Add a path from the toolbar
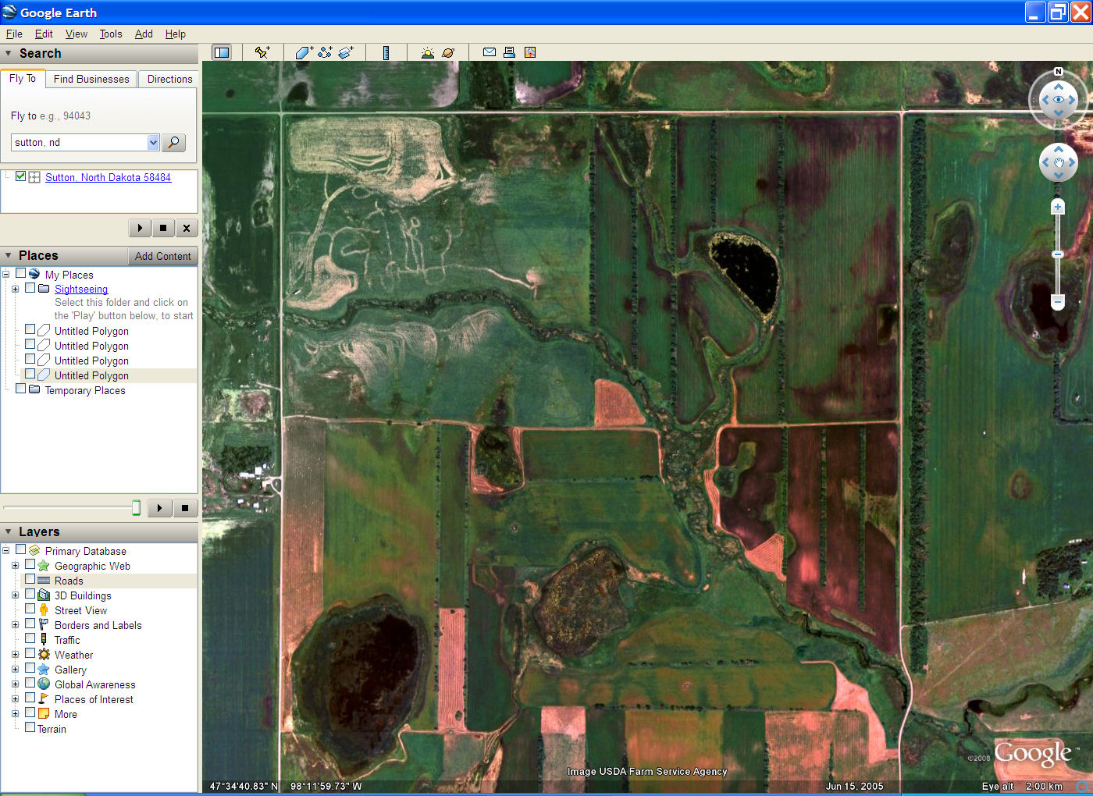Viewport: 1093px width, 796px height. (325, 52)
